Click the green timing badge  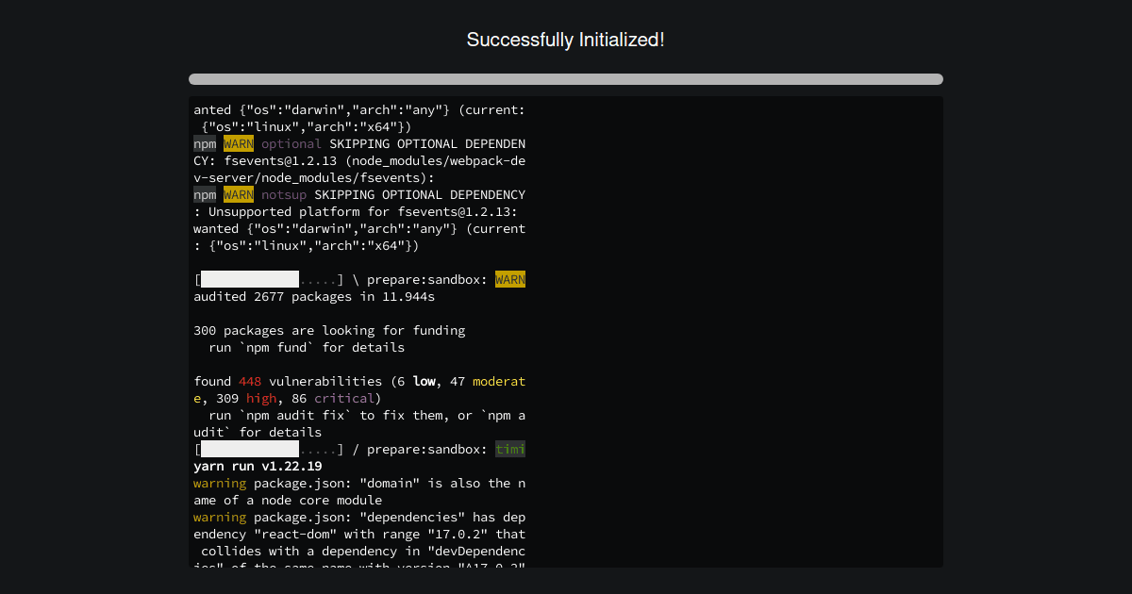[510, 449]
